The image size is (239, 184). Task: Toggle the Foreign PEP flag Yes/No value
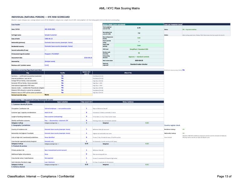click(x=62, y=81)
